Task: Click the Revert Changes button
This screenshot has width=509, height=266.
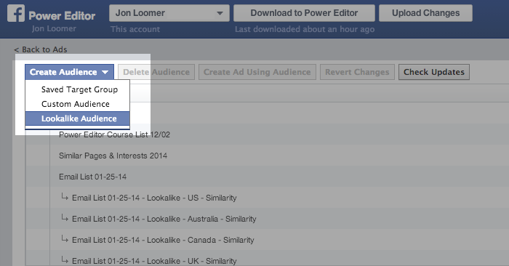Action: pyautogui.click(x=357, y=72)
